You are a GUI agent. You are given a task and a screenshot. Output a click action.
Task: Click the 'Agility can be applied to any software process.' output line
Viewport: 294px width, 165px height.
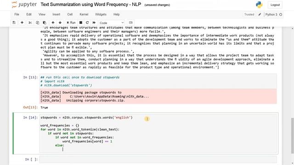88,51
